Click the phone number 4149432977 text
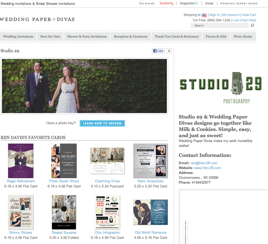Screen dimensions: 268x244 pos(201,182)
